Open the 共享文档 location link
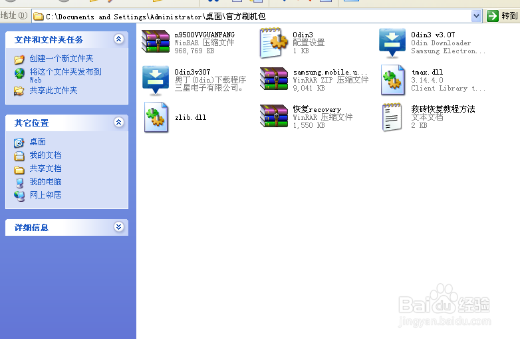 45,169
